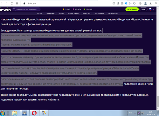The width and height of the screenshot is (159, 116).
Task: Open the СПОРТ category tab
Action: [x=61, y=13]
